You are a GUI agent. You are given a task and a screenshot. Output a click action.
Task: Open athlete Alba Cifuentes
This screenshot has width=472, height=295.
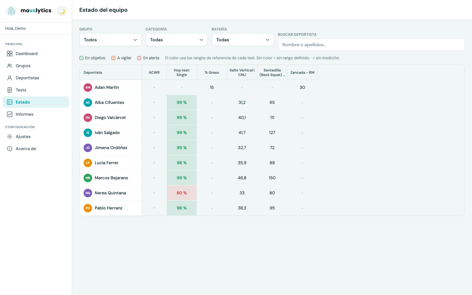[109, 103]
